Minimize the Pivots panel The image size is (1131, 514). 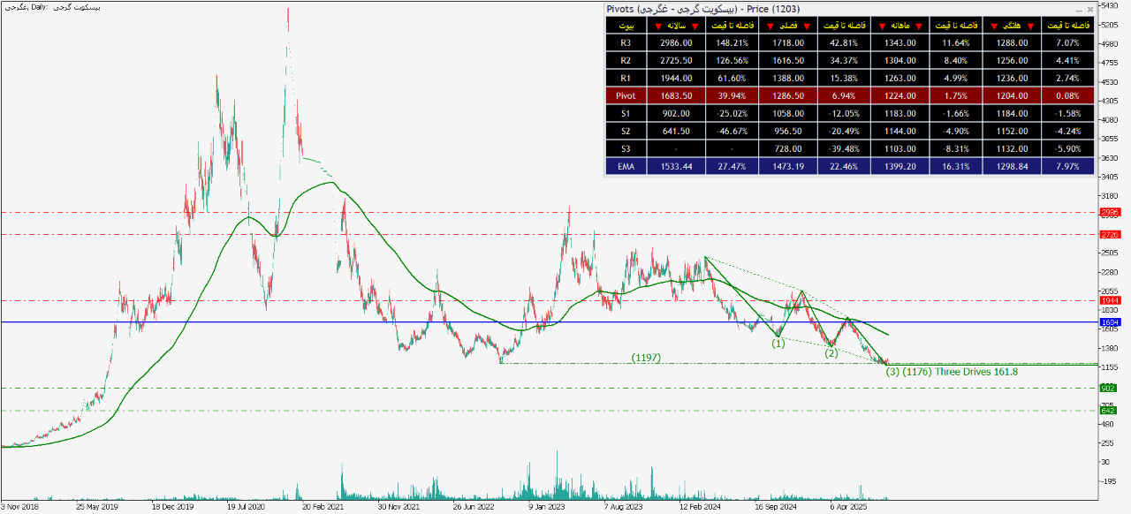(x=1078, y=9)
